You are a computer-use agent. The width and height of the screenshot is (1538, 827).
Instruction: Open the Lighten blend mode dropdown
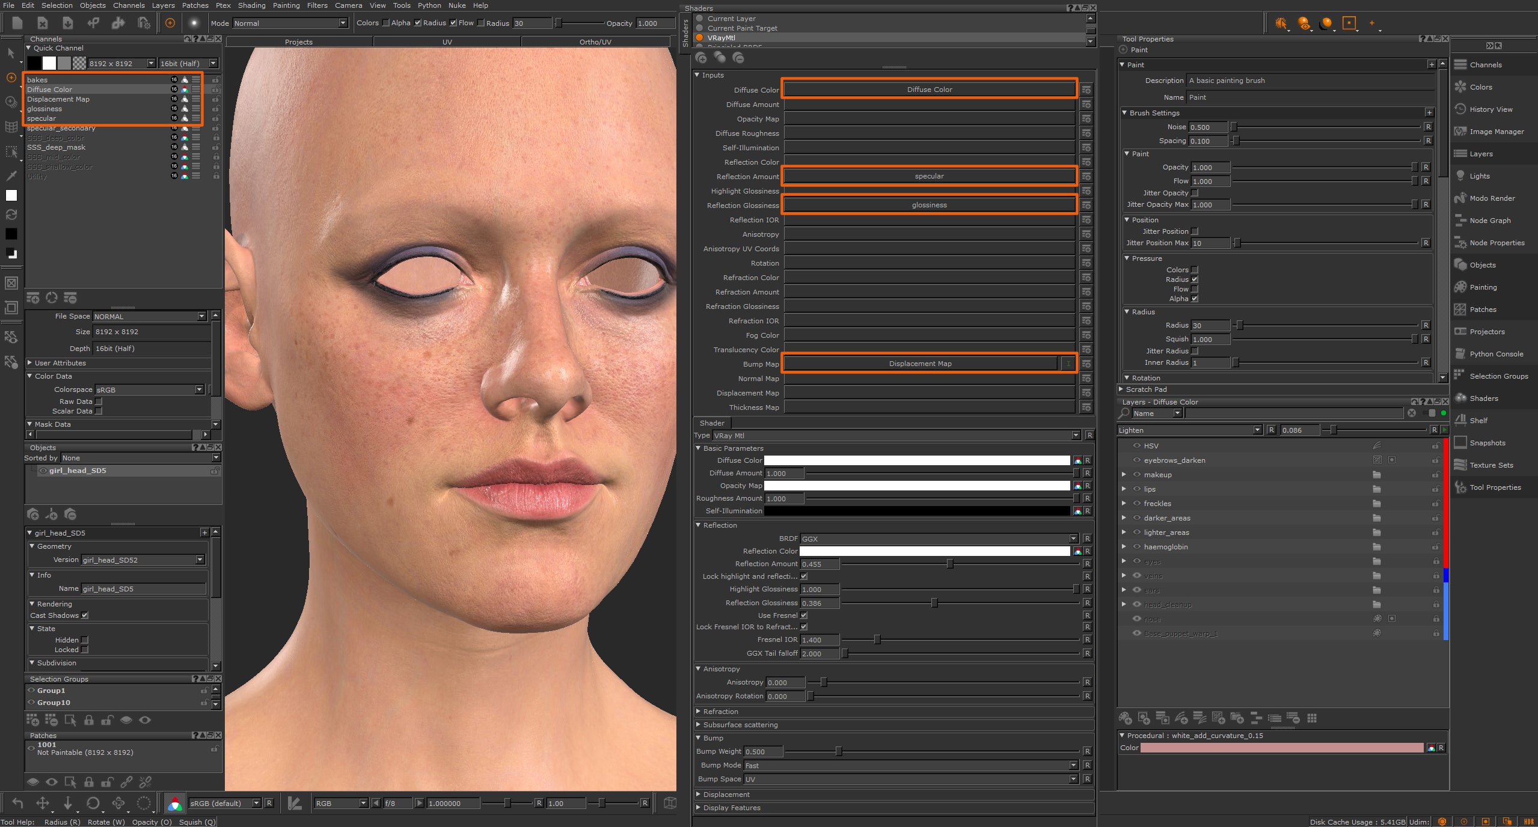click(x=1189, y=430)
